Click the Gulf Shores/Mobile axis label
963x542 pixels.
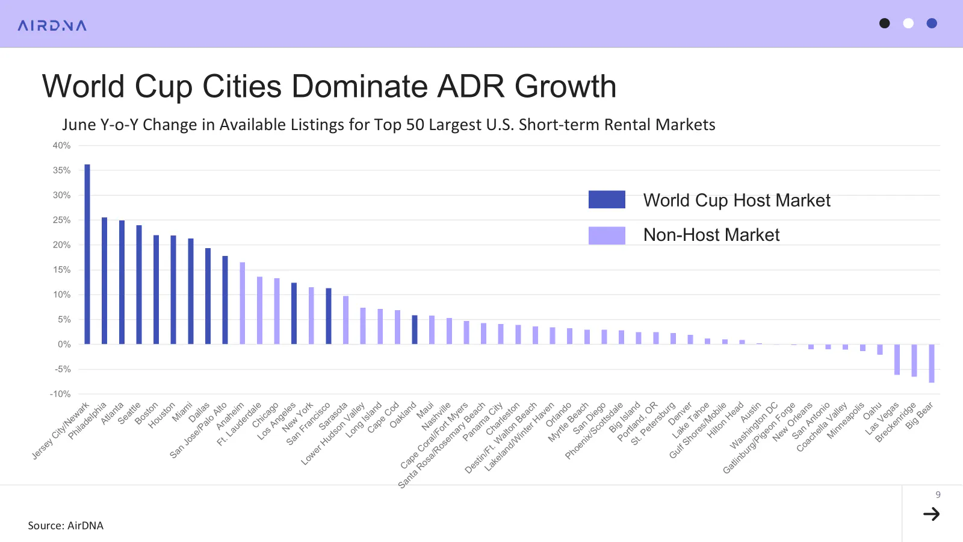point(698,430)
